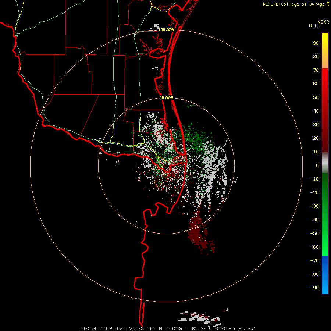Screen dimensions: 331x331
Task: Click the 50 NMI range ring label
Action: tap(166, 97)
